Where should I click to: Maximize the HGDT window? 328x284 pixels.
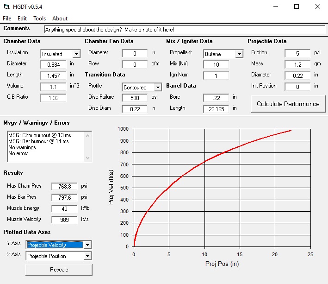pyautogui.click(x=297, y=6)
